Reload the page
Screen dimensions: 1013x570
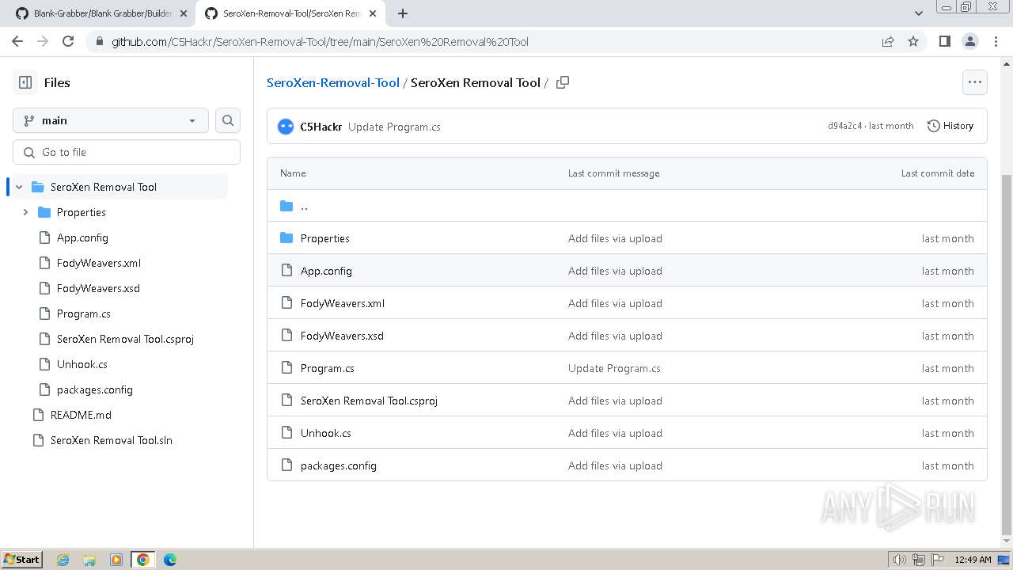[68, 41]
